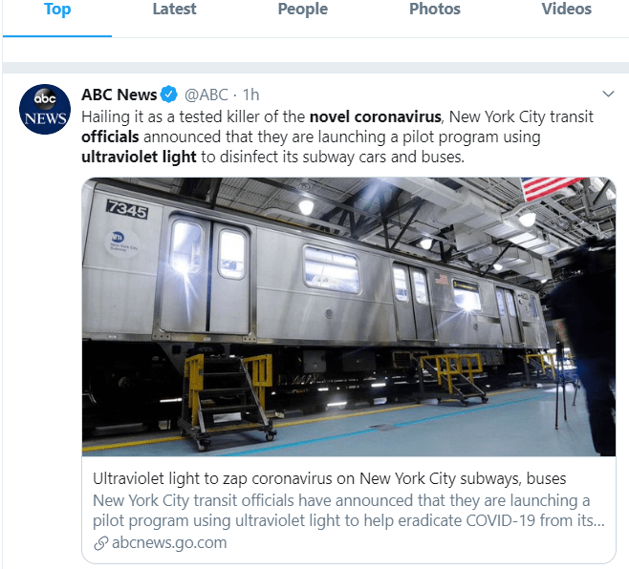
Task: Expand the tweet options chevron
Action: point(608,95)
